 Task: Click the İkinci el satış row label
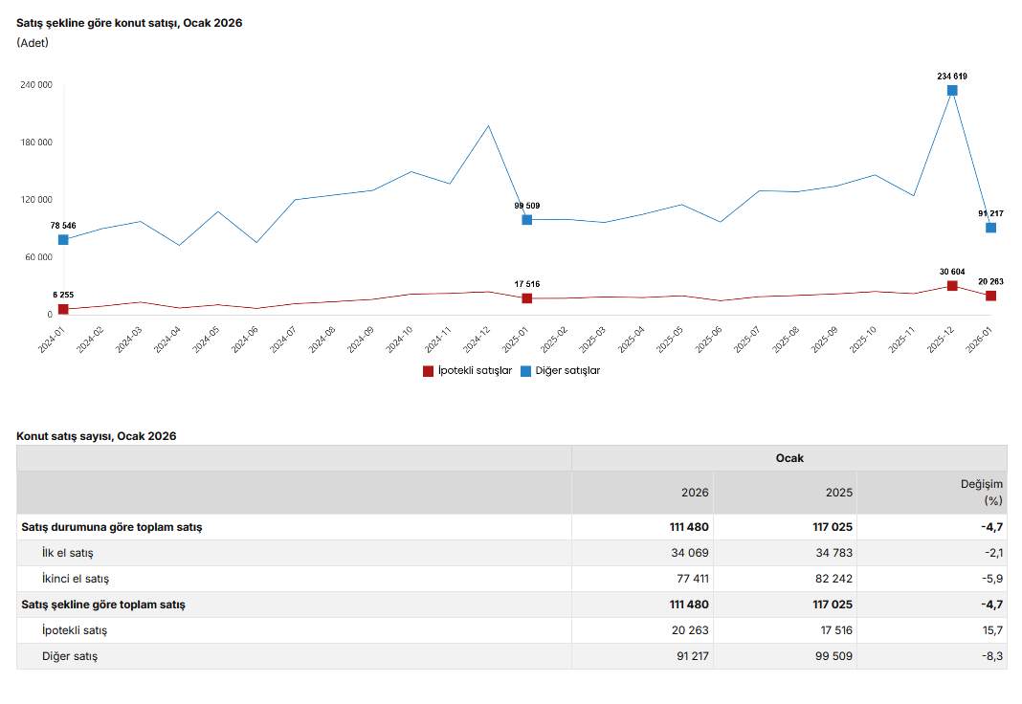pyautogui.click(x=76, y=579)
